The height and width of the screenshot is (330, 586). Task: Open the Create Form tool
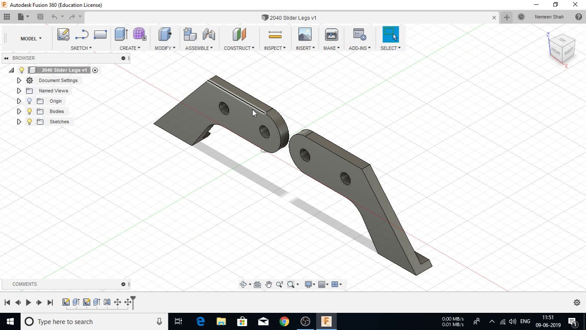click(139, 34)
